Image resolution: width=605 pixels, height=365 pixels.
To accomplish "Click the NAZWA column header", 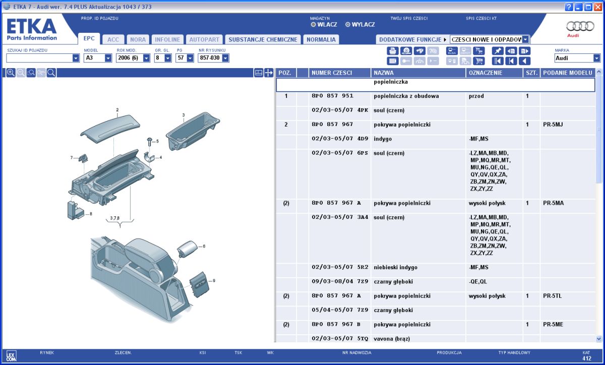I will [x=418, y=73].
